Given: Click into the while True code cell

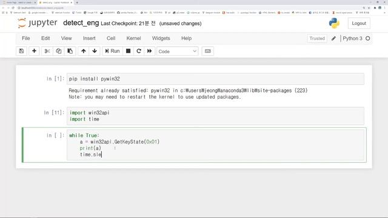Looking at the screenshot, I should pos(215,145).
